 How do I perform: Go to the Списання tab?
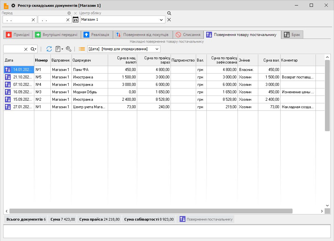point(188,35)
